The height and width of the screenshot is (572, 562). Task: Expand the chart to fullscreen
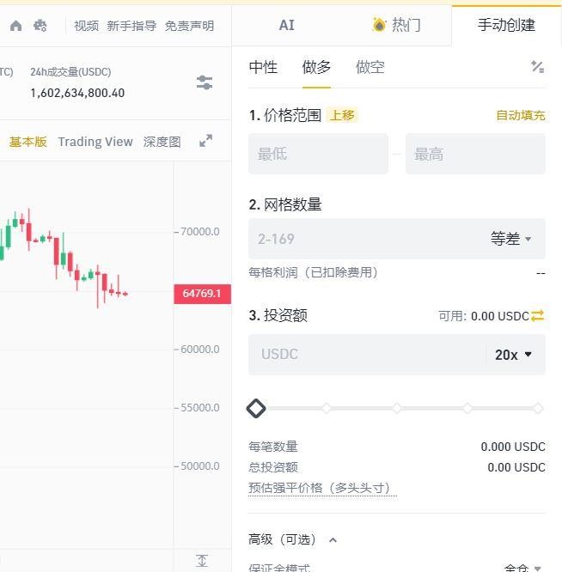click(x=205, y=141)
